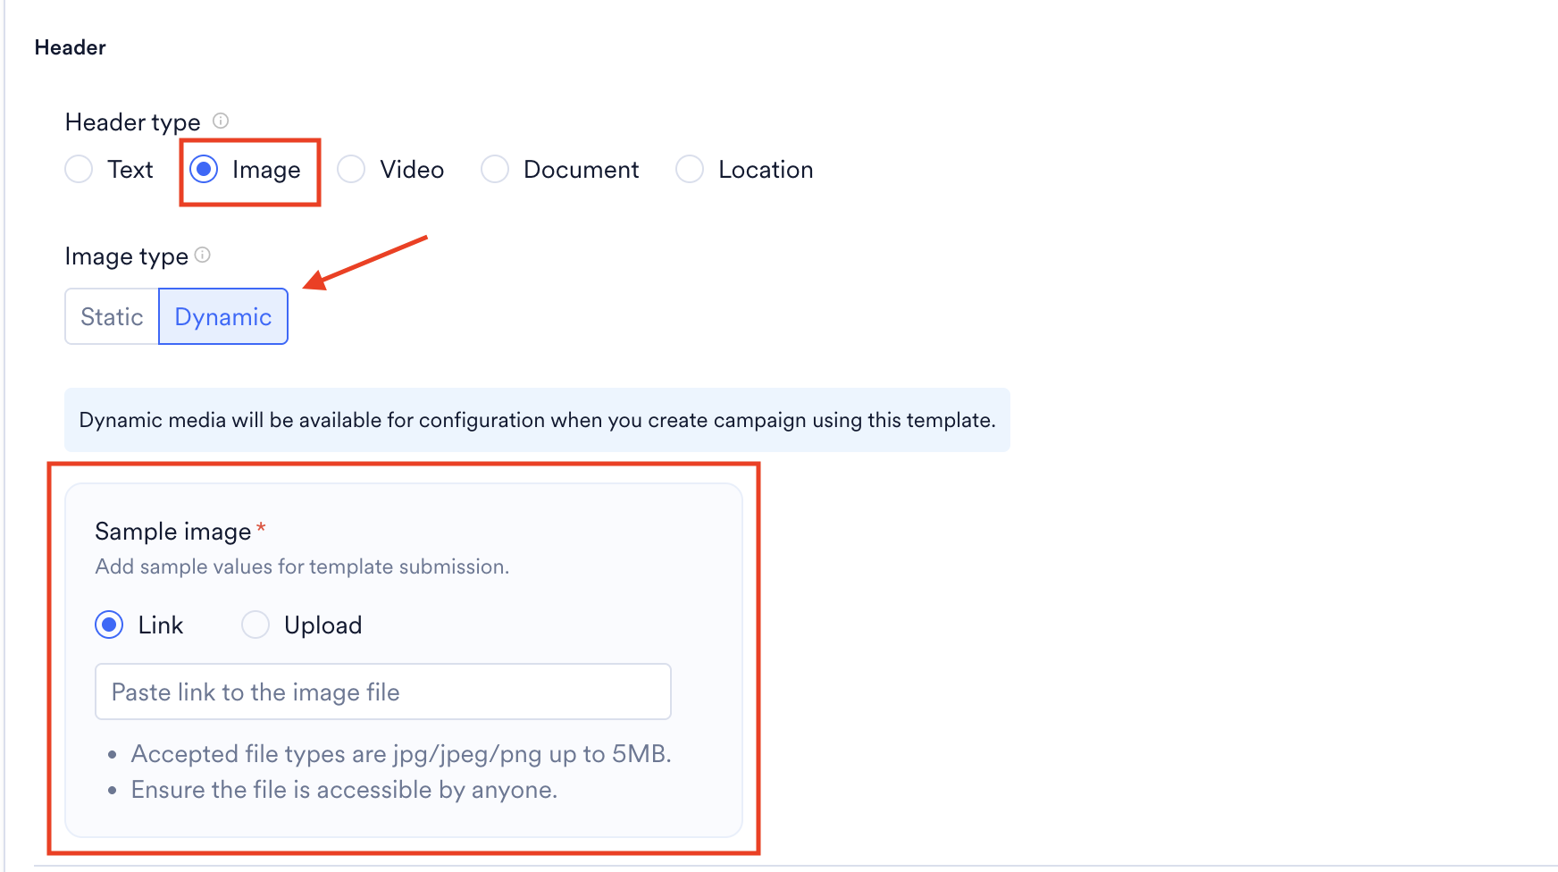
Task: Click the accepted file types note
Action: [401, 754]
